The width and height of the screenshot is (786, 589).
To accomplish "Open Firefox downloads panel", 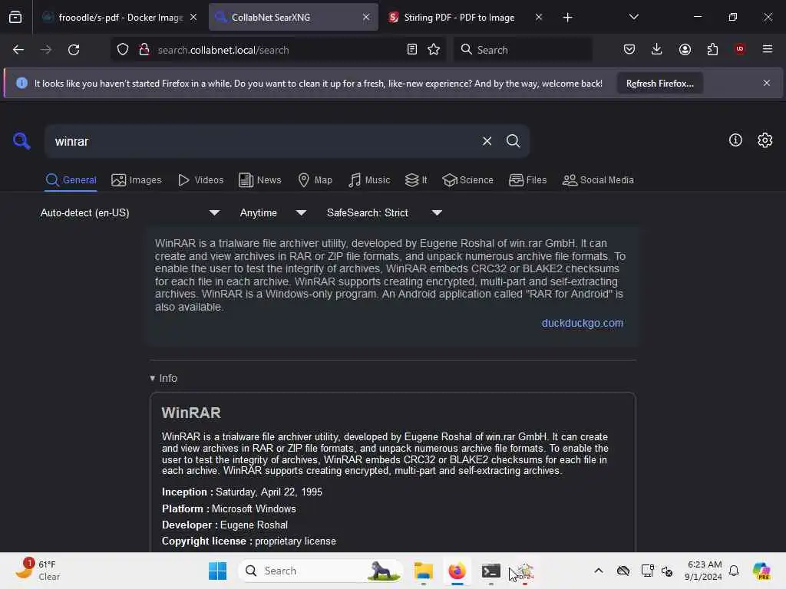I will point(657,50).
